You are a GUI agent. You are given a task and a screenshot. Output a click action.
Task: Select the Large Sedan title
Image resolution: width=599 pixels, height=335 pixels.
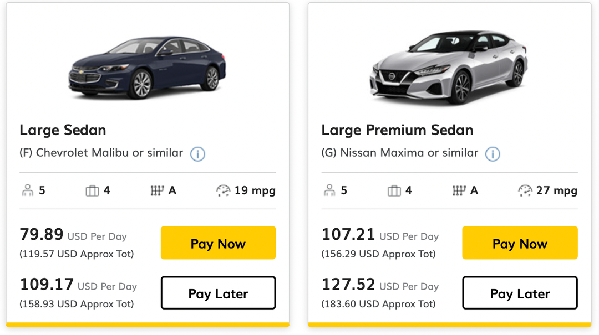tap(63, 130)
